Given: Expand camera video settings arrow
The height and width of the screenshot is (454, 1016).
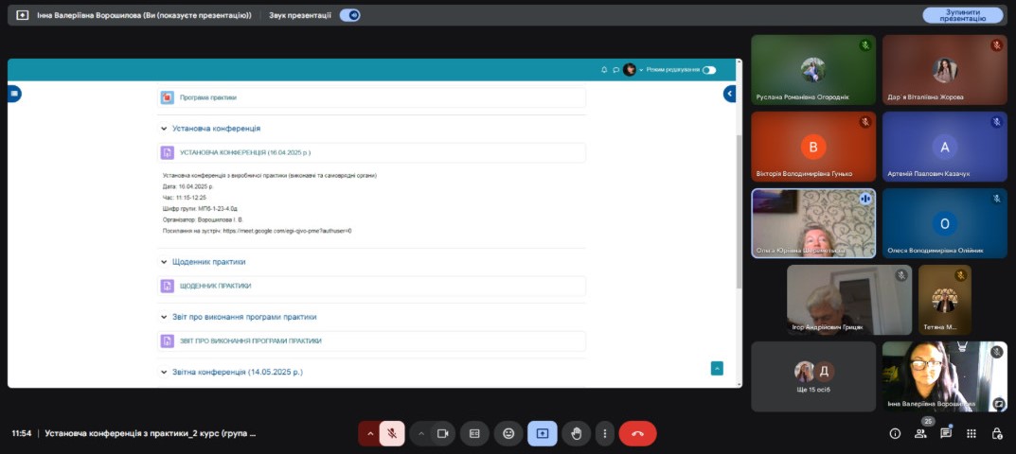Looking at the screenshot, I should coord(420,433).
